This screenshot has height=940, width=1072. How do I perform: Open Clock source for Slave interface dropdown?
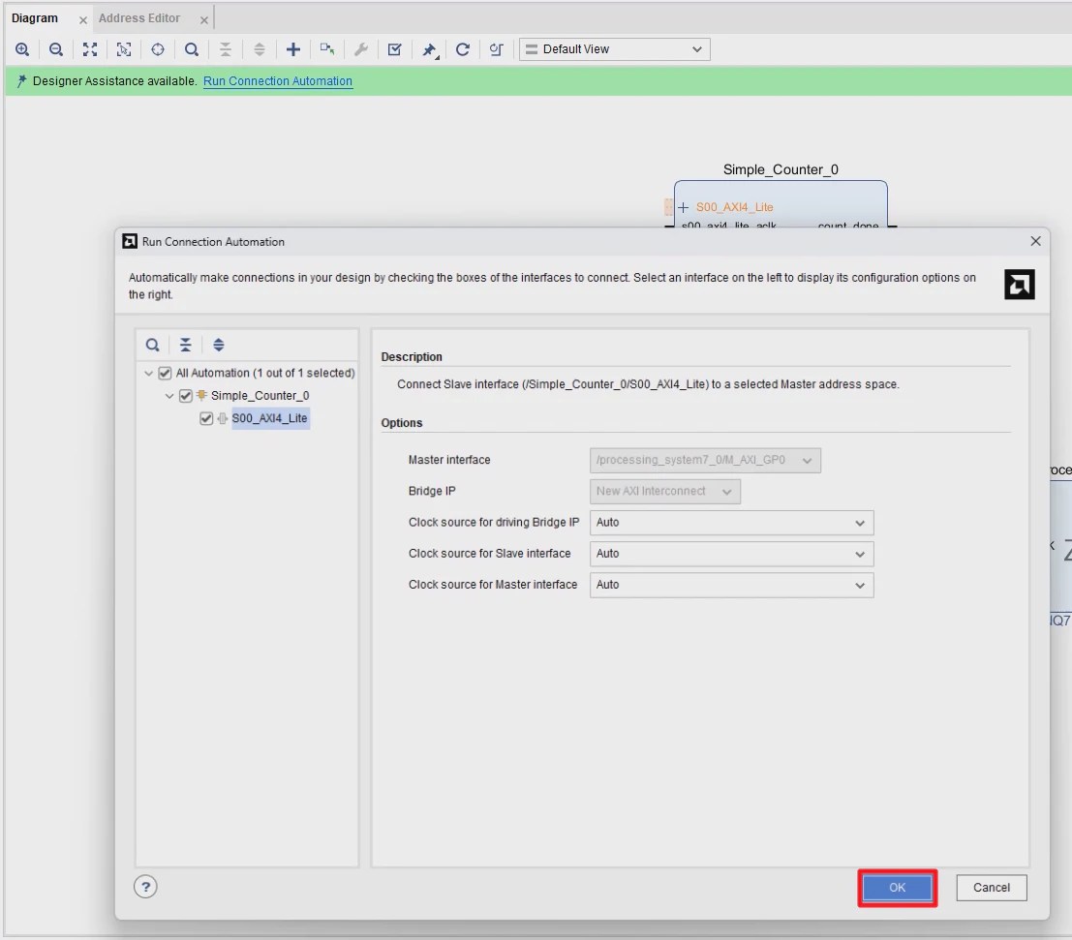(x=731, y=554)
